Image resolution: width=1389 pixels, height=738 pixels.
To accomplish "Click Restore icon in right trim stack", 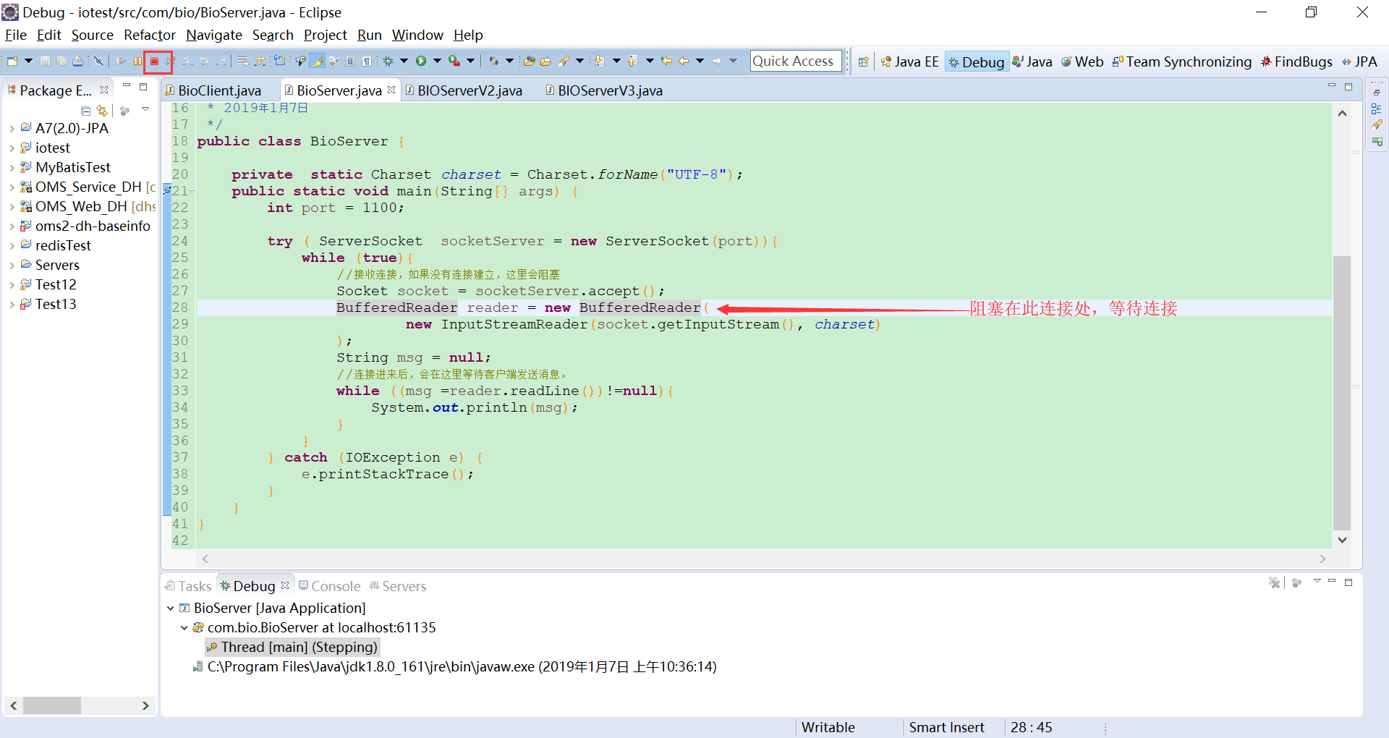I will tap(1376, 92).
